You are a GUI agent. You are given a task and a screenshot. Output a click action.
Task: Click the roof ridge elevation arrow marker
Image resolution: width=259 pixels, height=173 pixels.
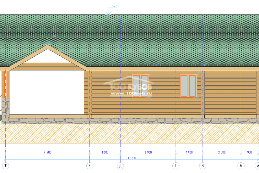click(109, 12)
